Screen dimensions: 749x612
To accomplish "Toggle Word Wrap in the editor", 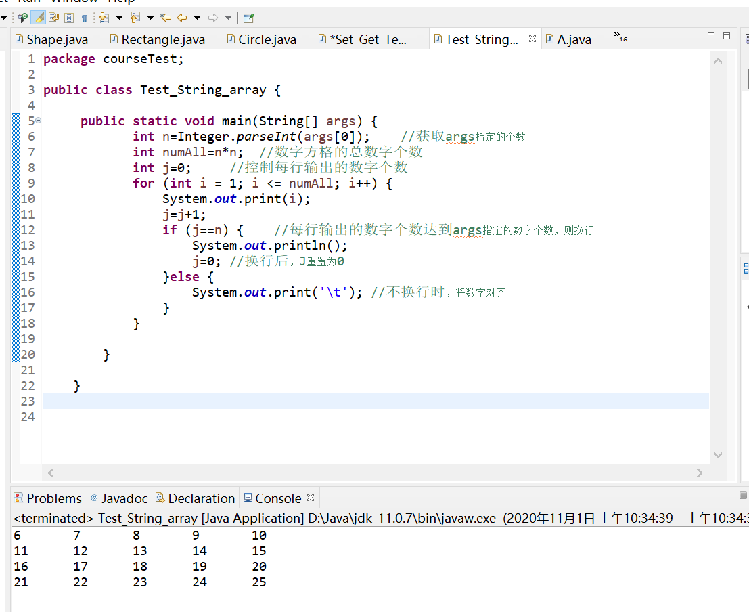I will tap(53, 18).
